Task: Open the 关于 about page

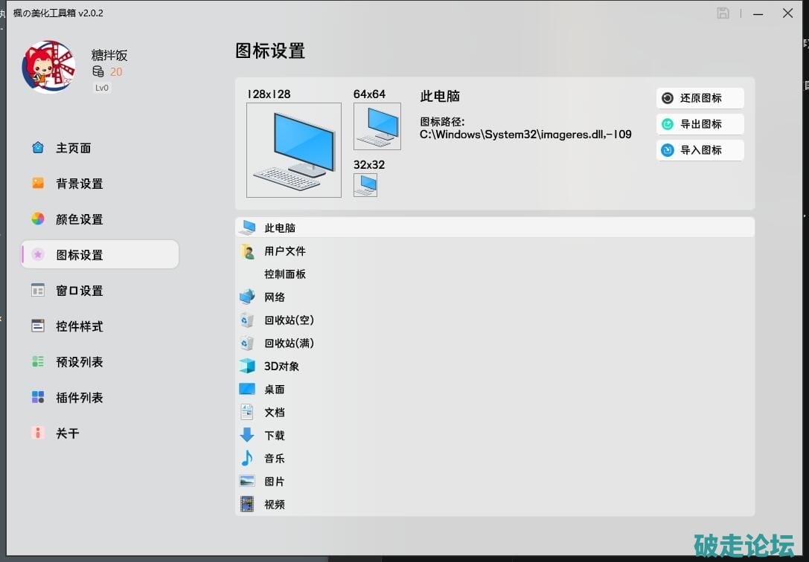Action: click(x=67, y=433)
